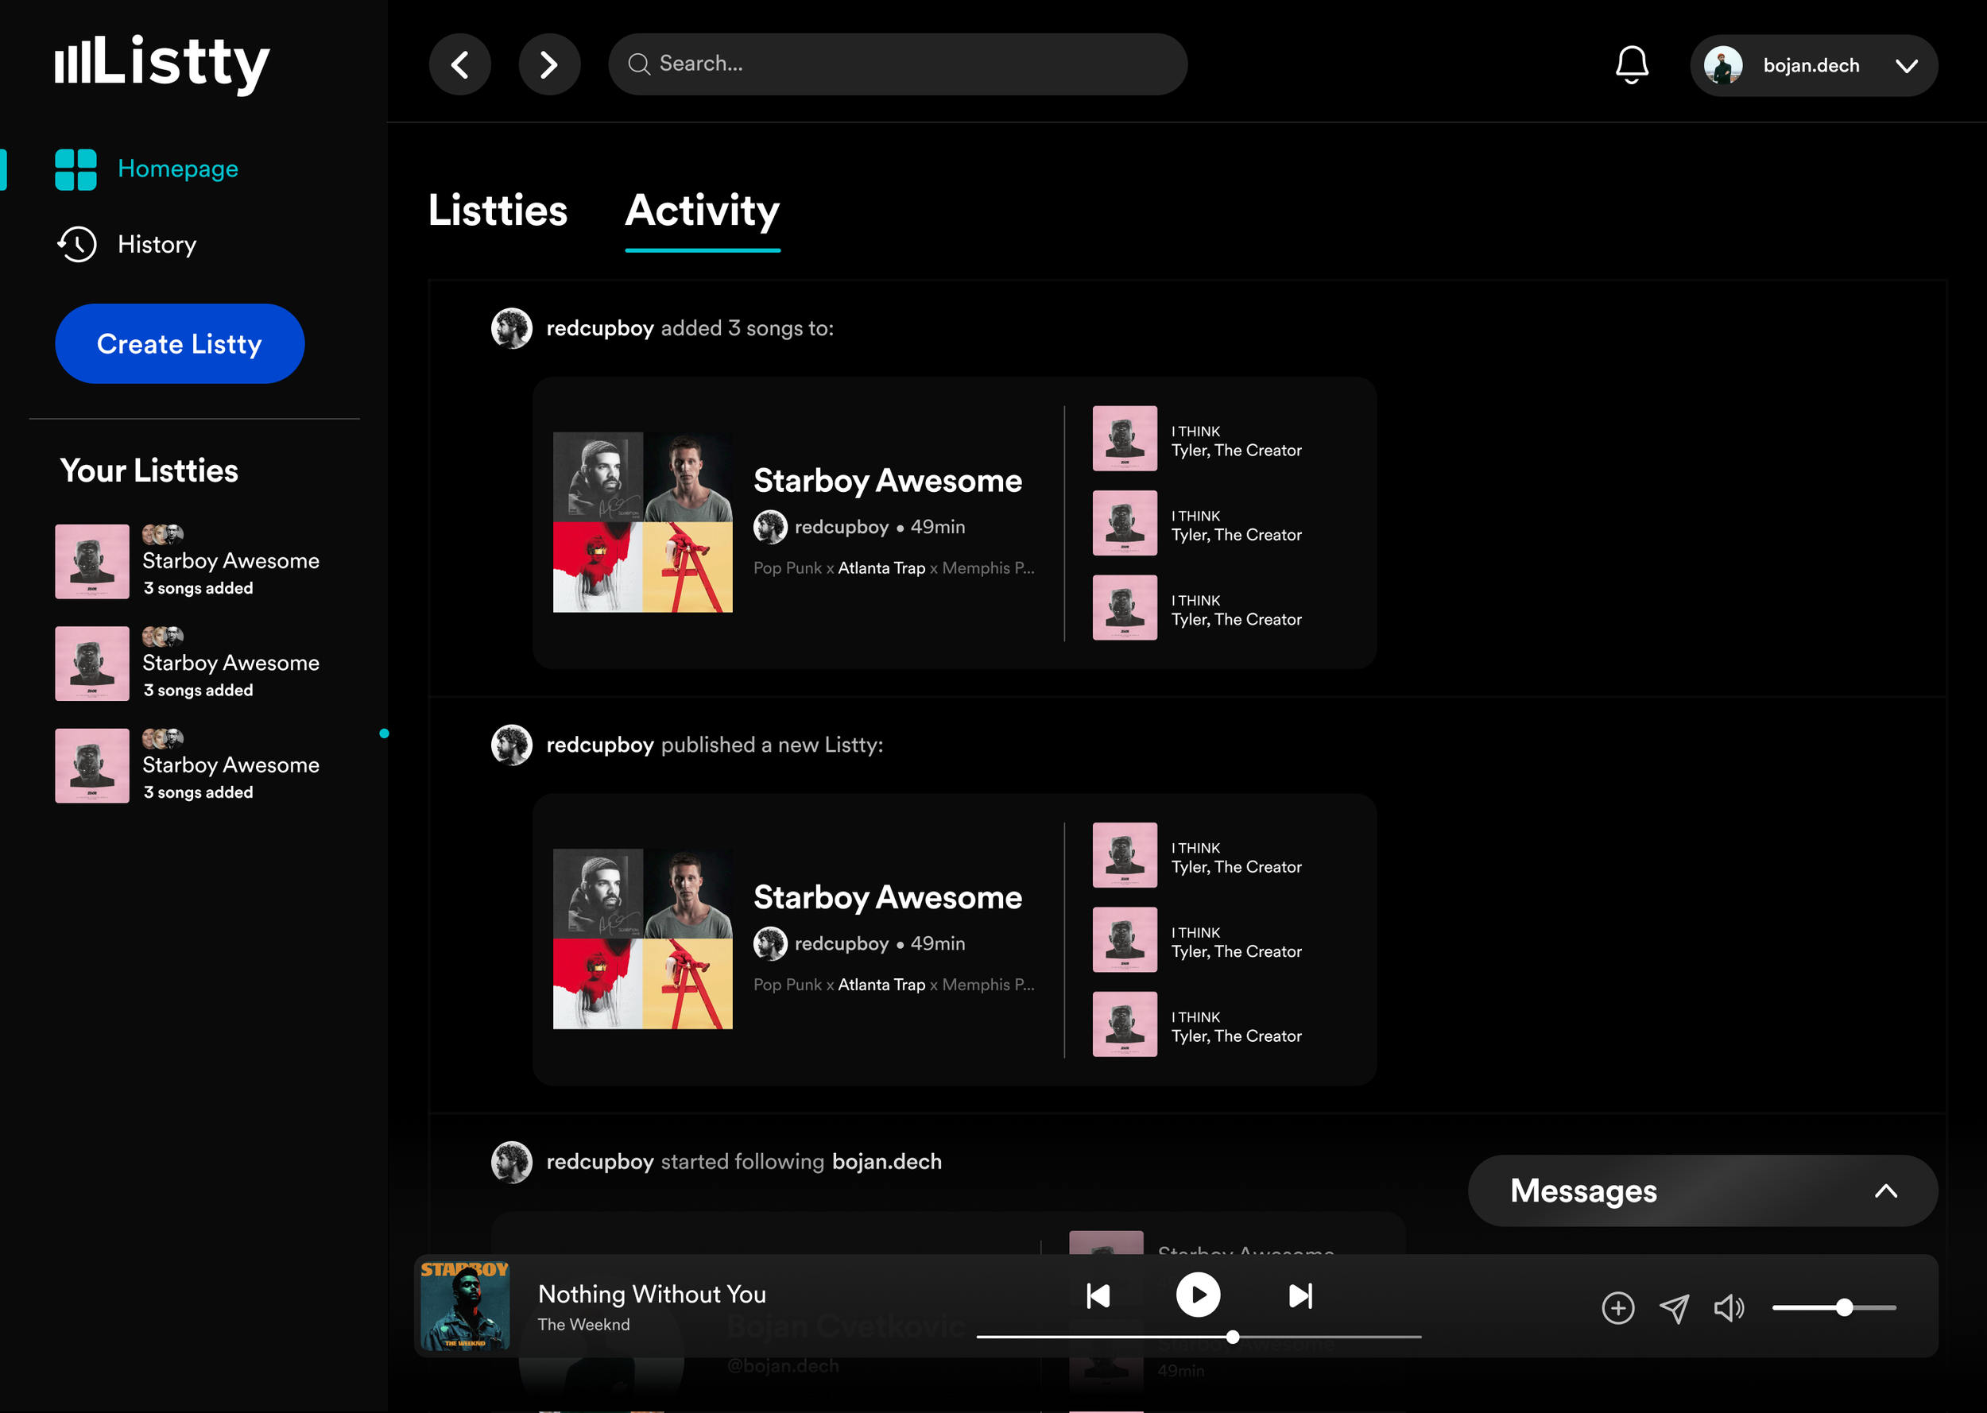Open History in the sidebar
Viewport: 1987px width, 1413px height.
[x=157, y=245]
